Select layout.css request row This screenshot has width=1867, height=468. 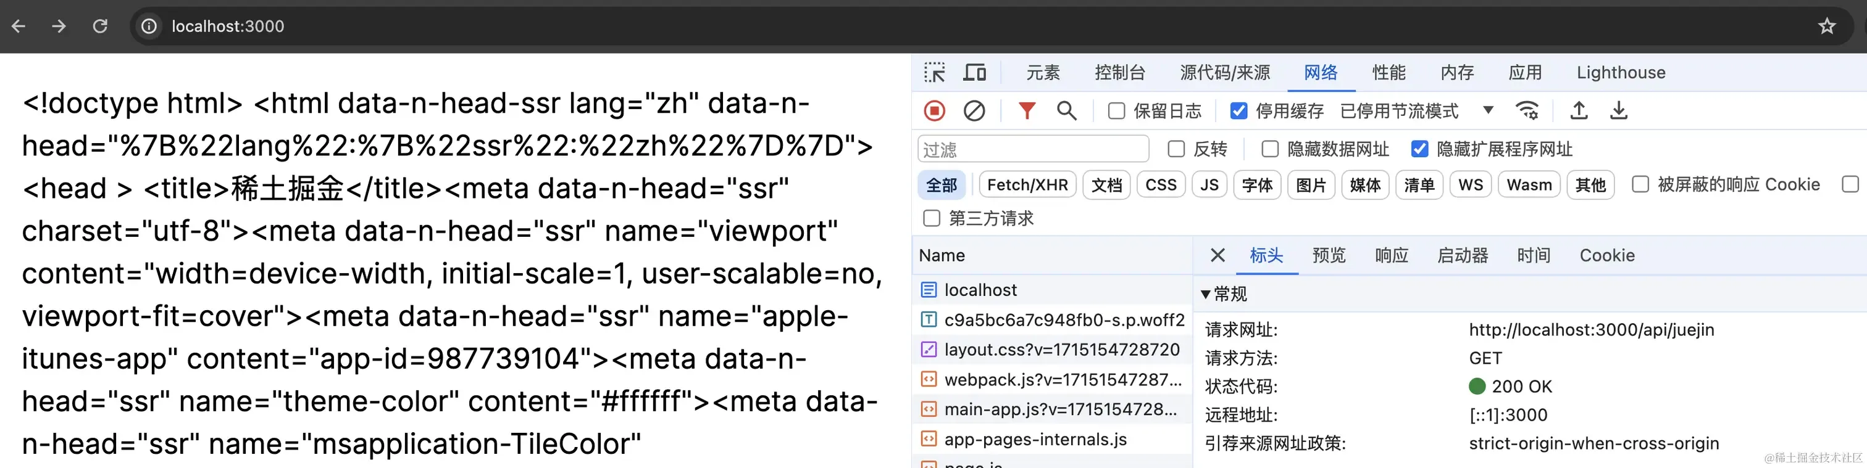click(x=1053, y=350)
